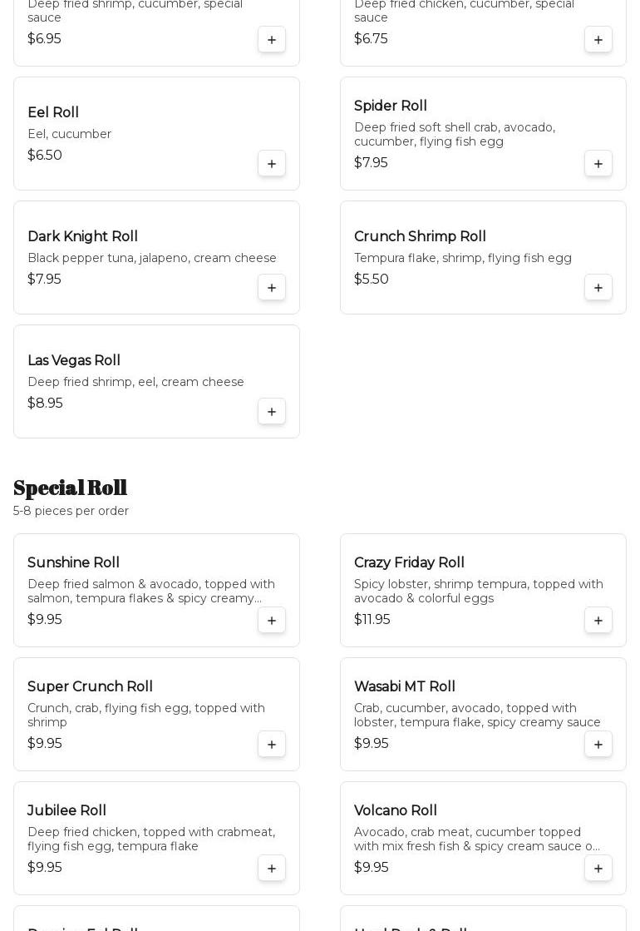Add the $6.95 deep fried shrimp roll
This screenshot has width=640, height=931.
click(272, 40)
